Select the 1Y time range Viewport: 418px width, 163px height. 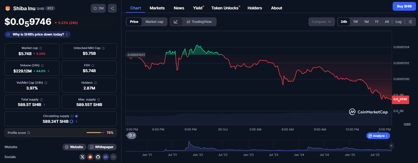pyautogui.click(x=376, y=22)
